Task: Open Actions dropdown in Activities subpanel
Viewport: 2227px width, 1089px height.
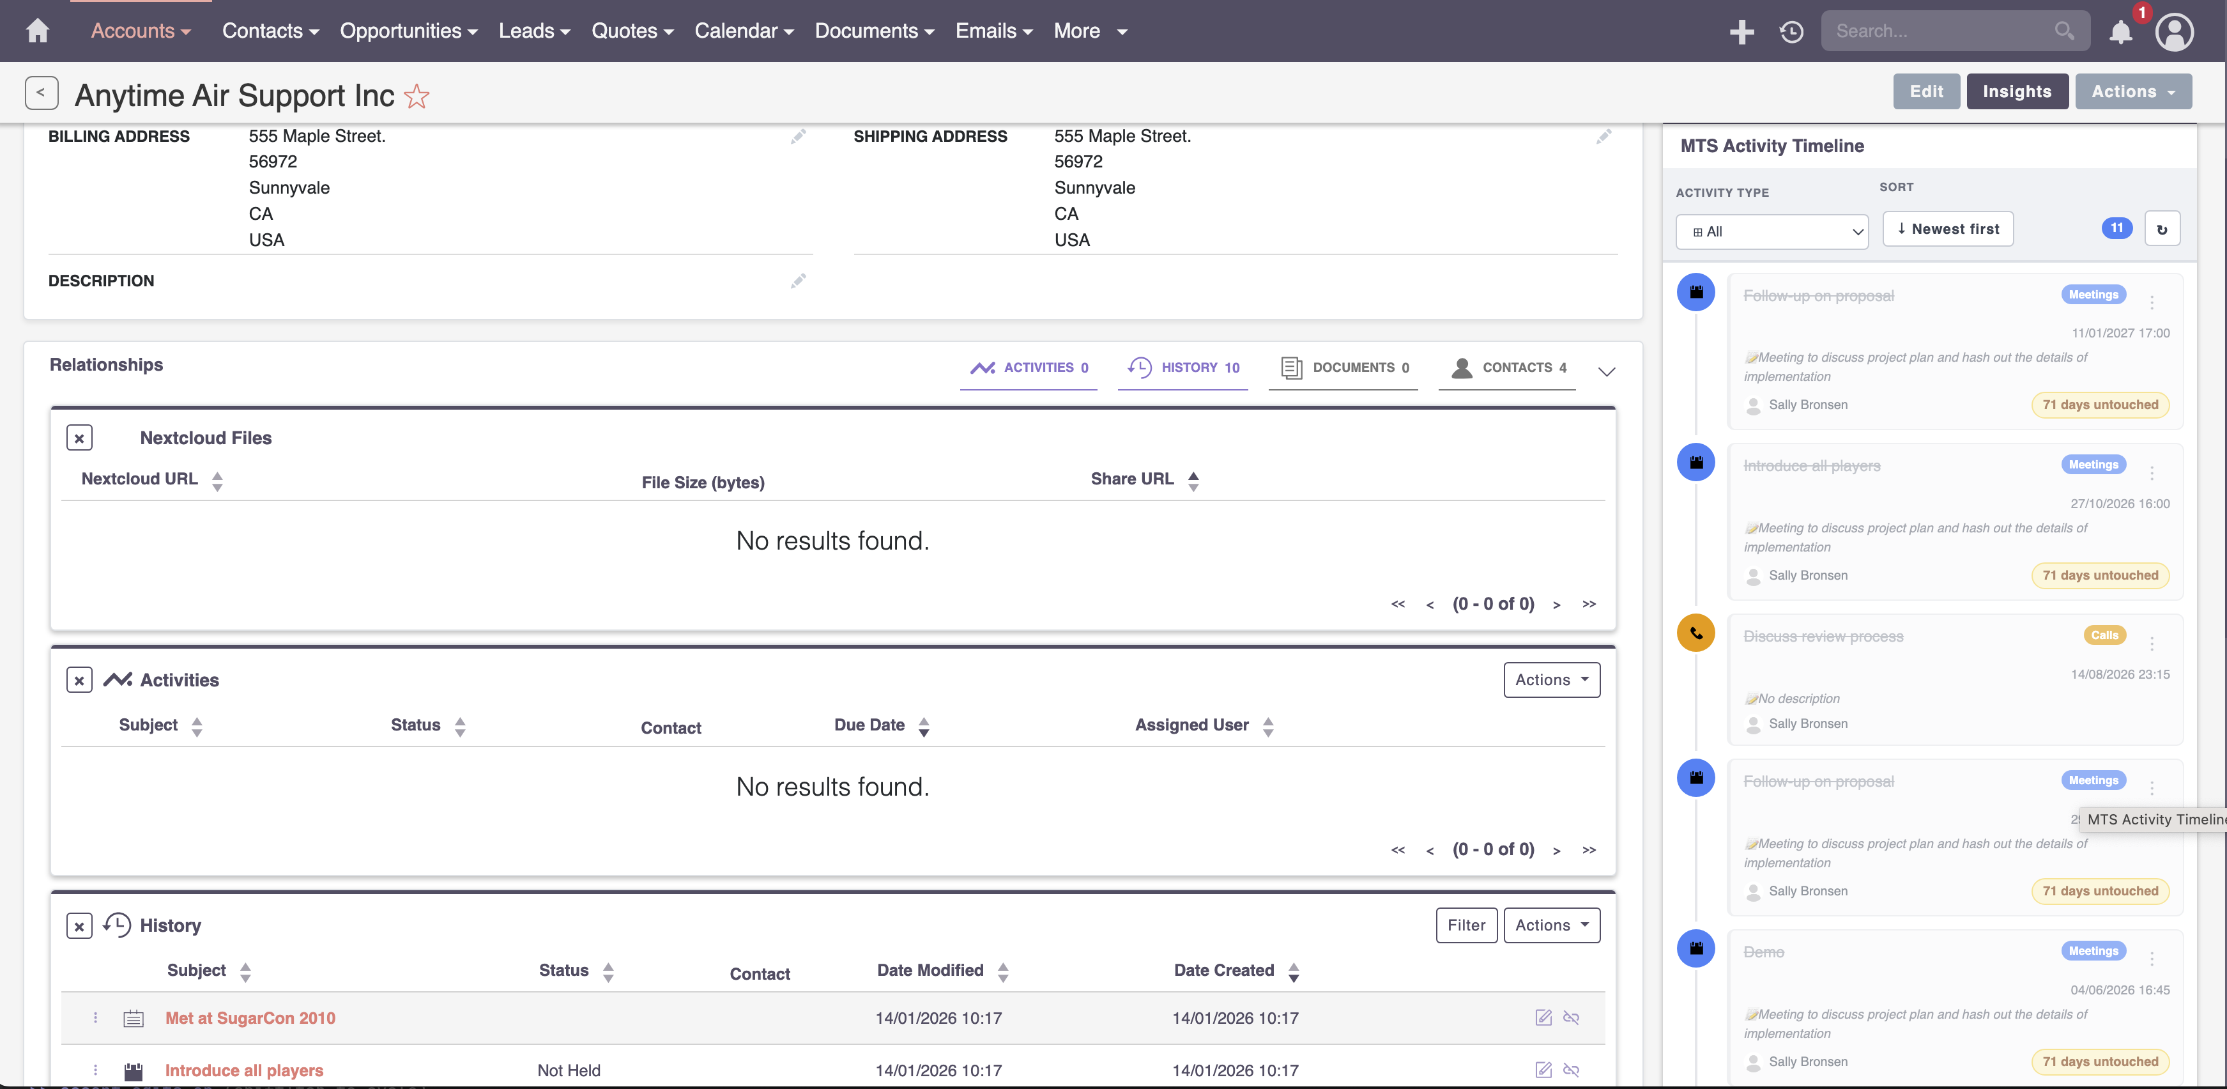Action: click(x=1551, y=680)
